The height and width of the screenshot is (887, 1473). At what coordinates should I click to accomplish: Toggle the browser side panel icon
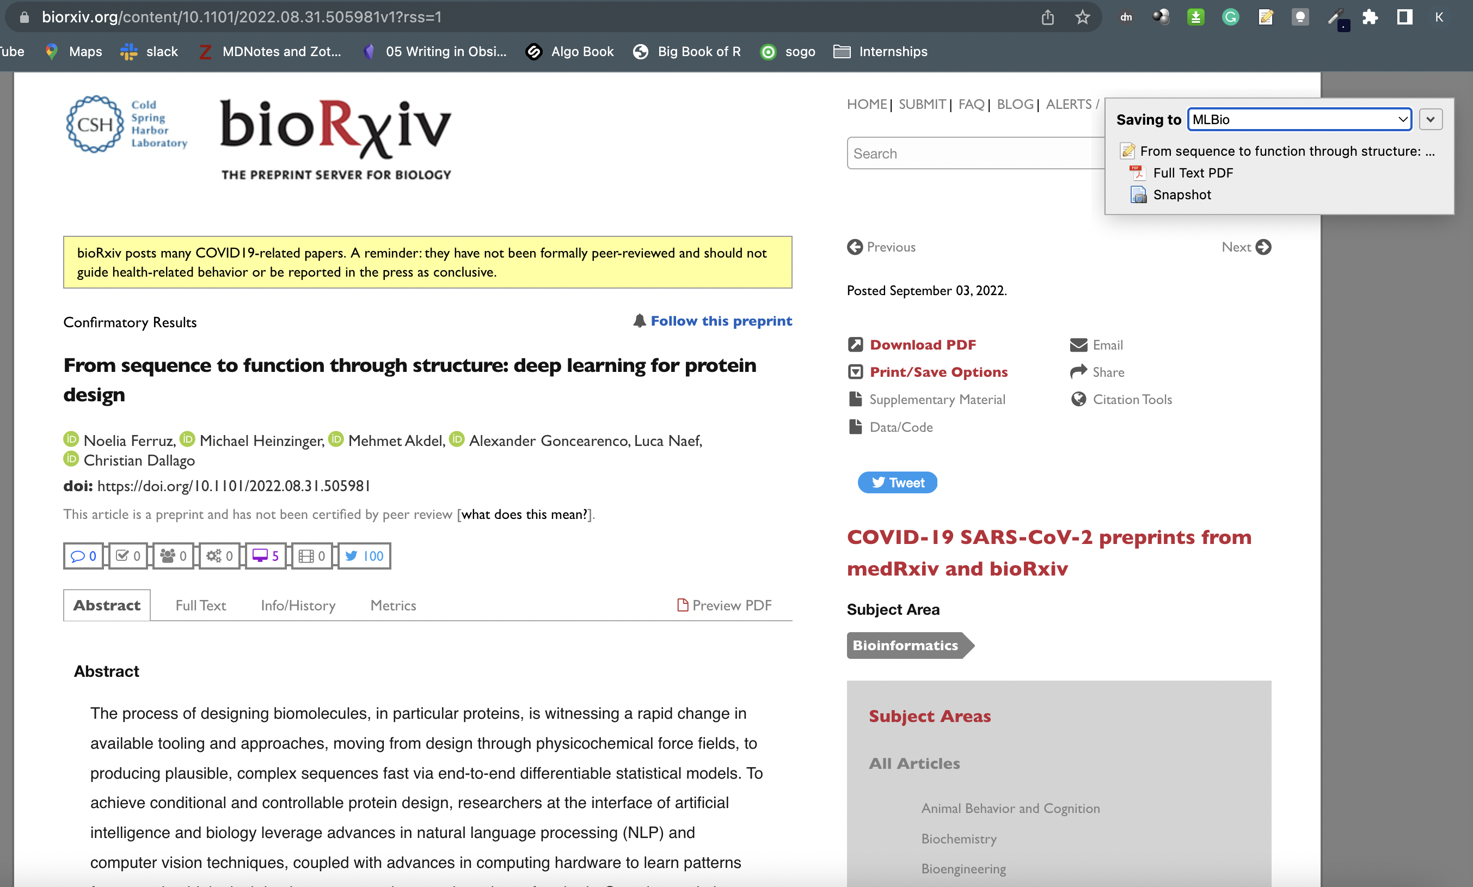(x=1405, y=17)
